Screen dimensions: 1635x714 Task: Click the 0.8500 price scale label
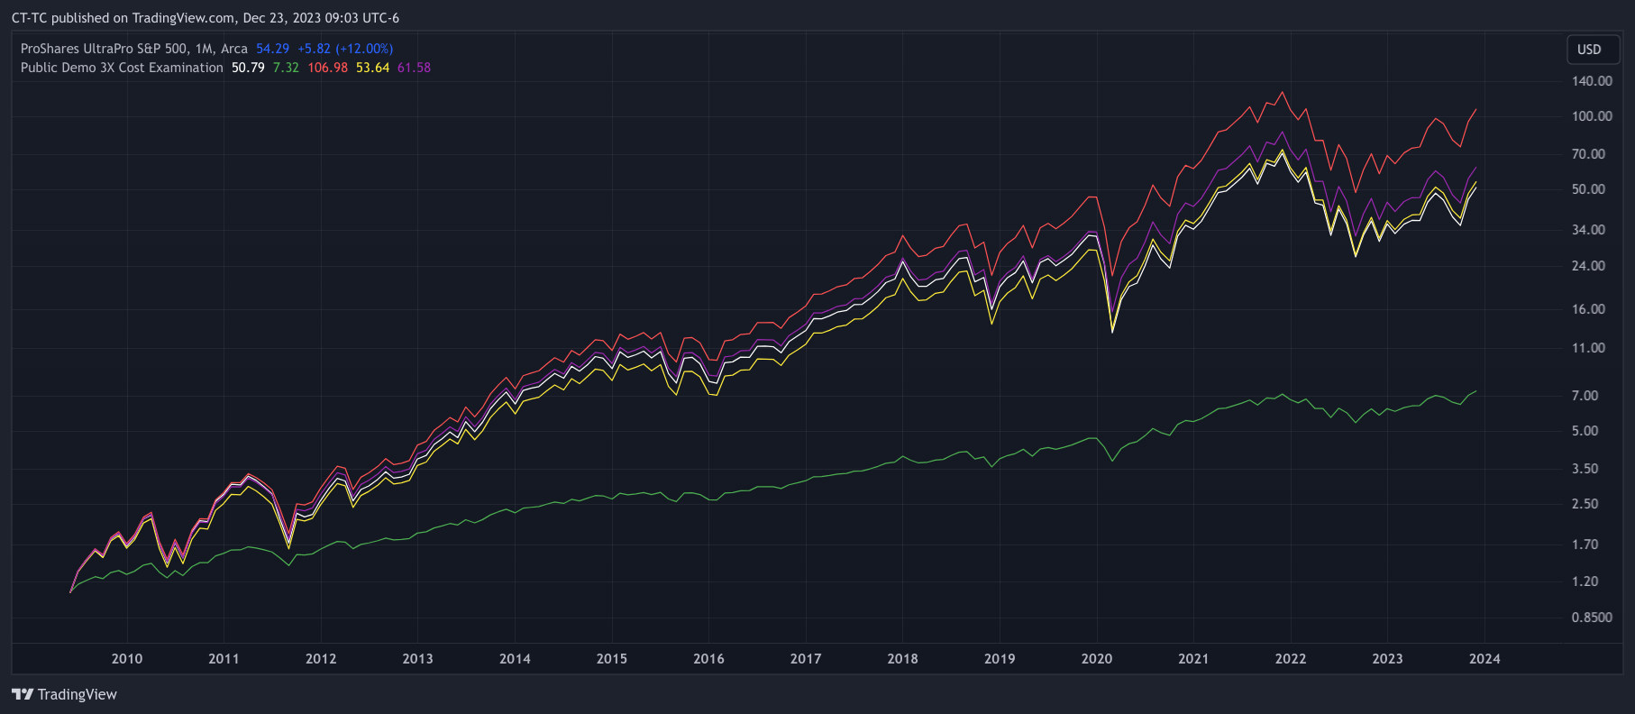[x=1592, y=618]
